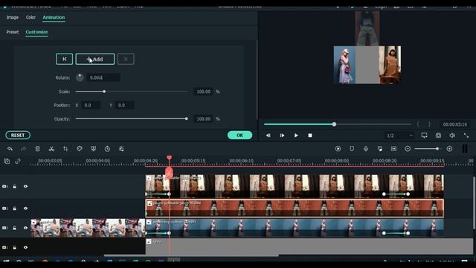The height and width of the screenshot is (268, 476).
Task: Click the RESET button
Action: point(18,135)
